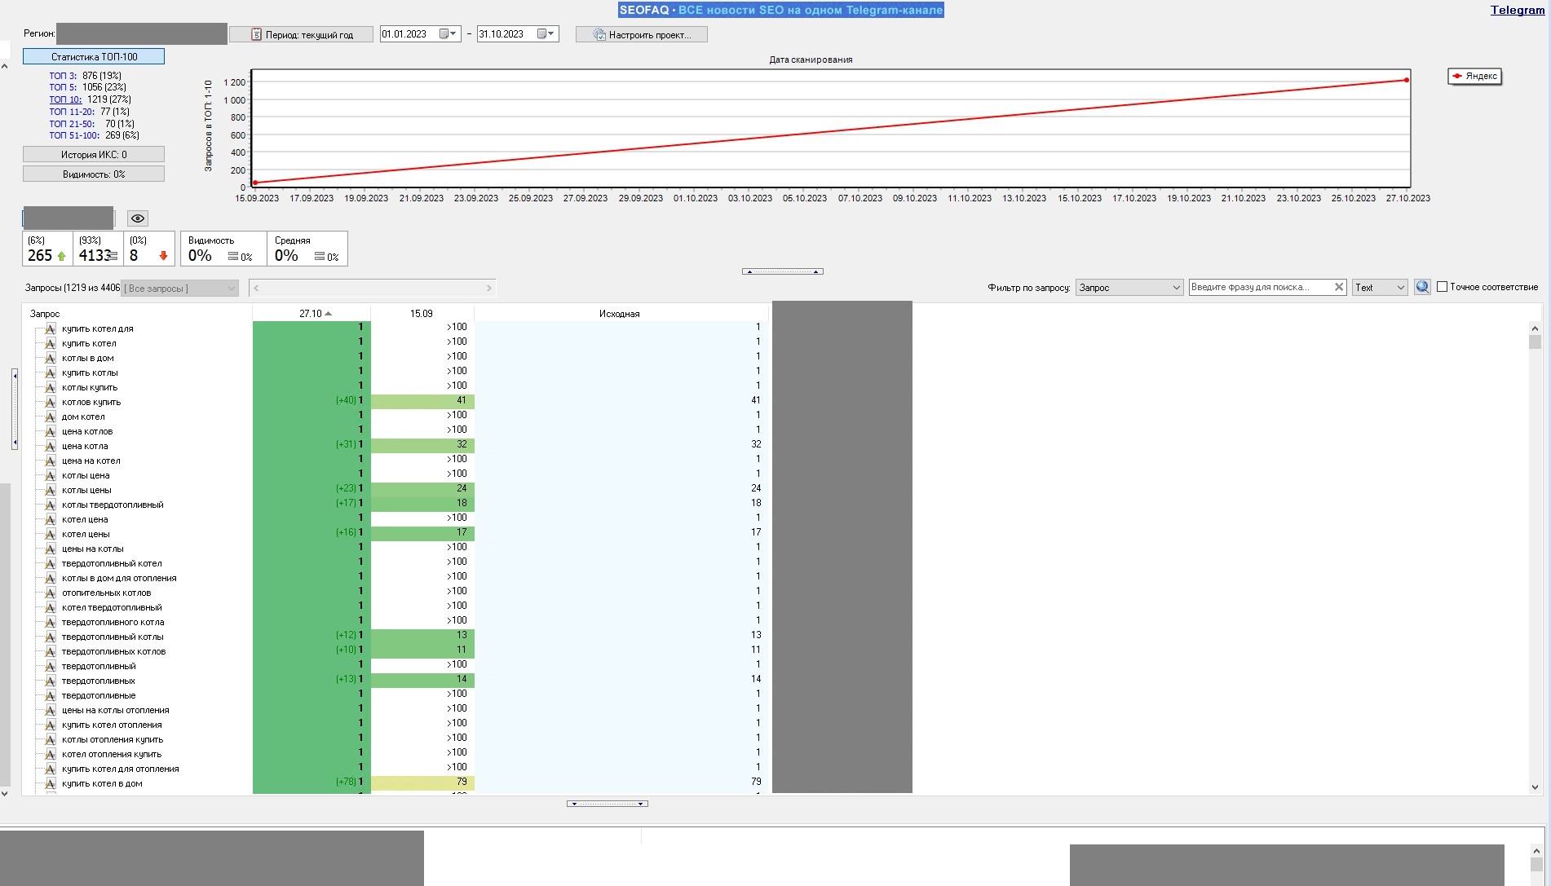Click the icon next to 'котлы твердотопливный'
Viewport: 1551px width, 886px height.
[51, 505]
